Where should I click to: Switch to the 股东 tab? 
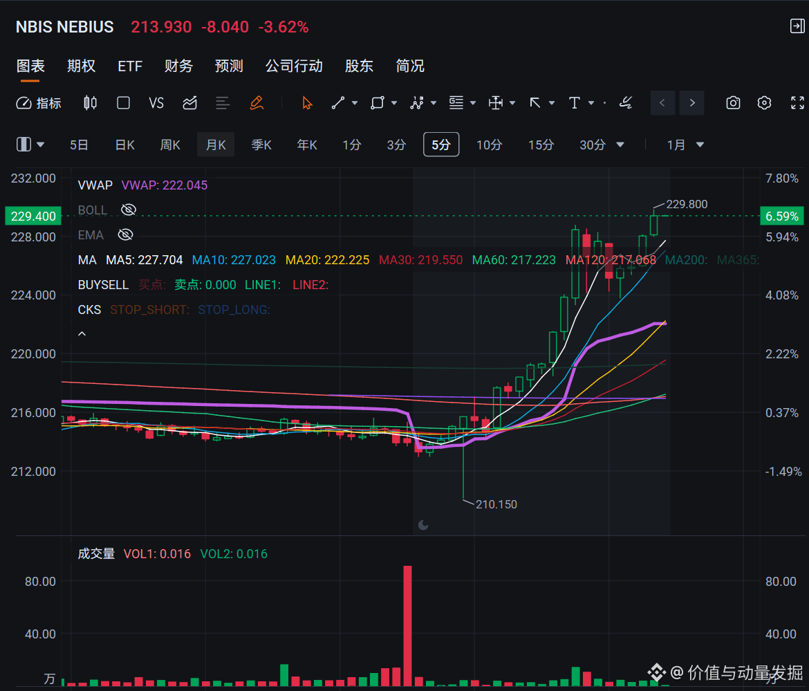click(359, 66)
